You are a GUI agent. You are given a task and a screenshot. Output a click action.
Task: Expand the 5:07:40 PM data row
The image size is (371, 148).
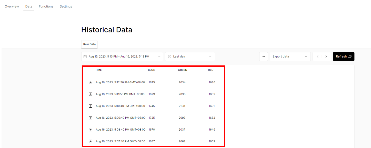tap(91, 141)
